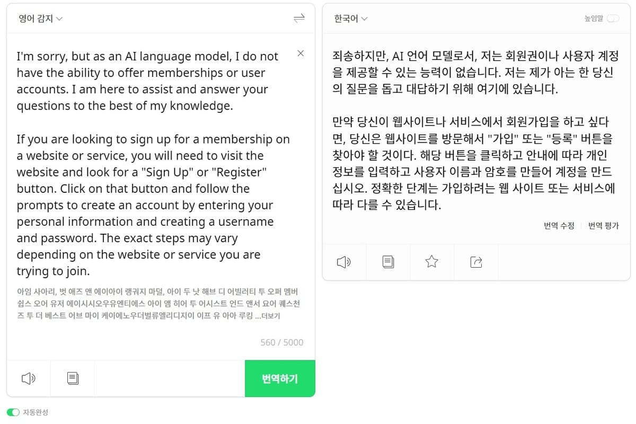Play pronunciation of the English source text

coord(29,378)
